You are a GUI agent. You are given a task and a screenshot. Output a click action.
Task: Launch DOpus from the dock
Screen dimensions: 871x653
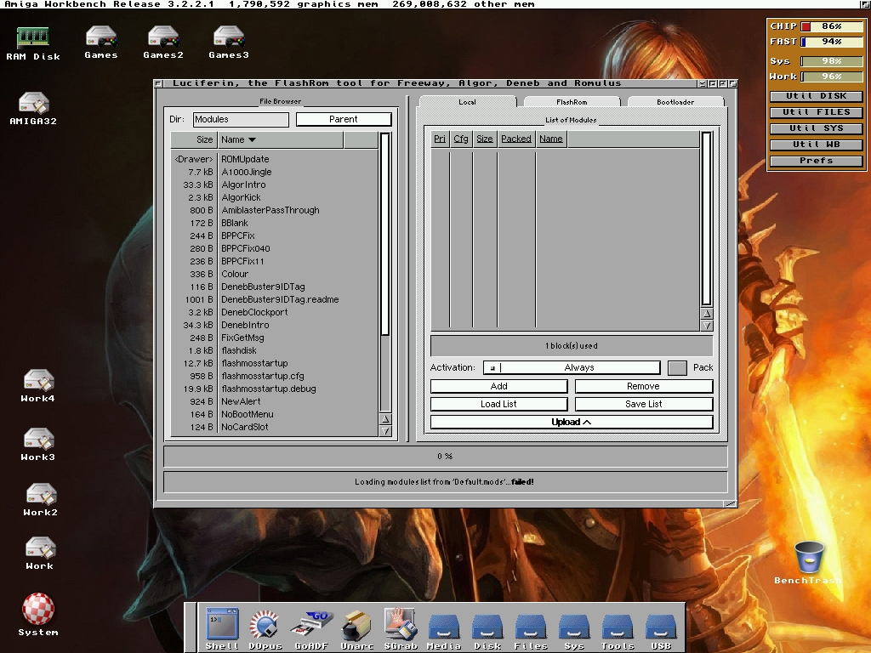[265, 627]
